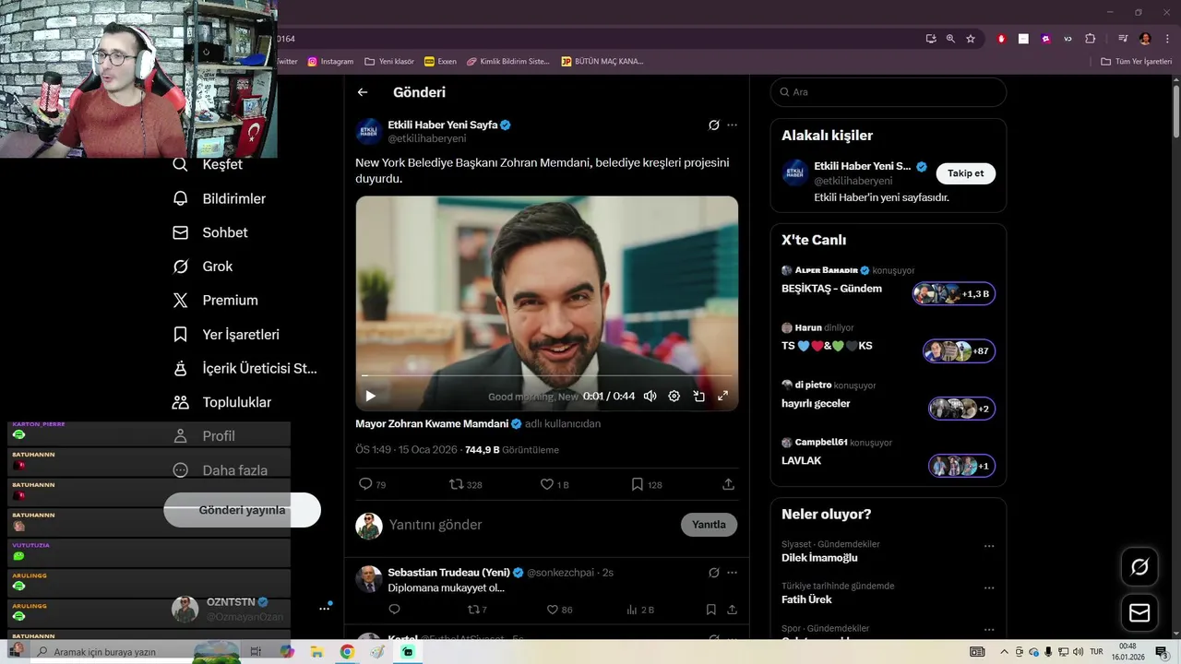
Task: Open more options on Etkili Haber post
Action: coord(732,125)
